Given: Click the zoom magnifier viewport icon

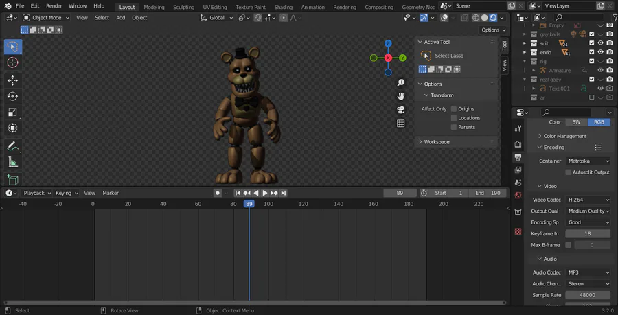Looking at the screenshot, I should point(400,82).
